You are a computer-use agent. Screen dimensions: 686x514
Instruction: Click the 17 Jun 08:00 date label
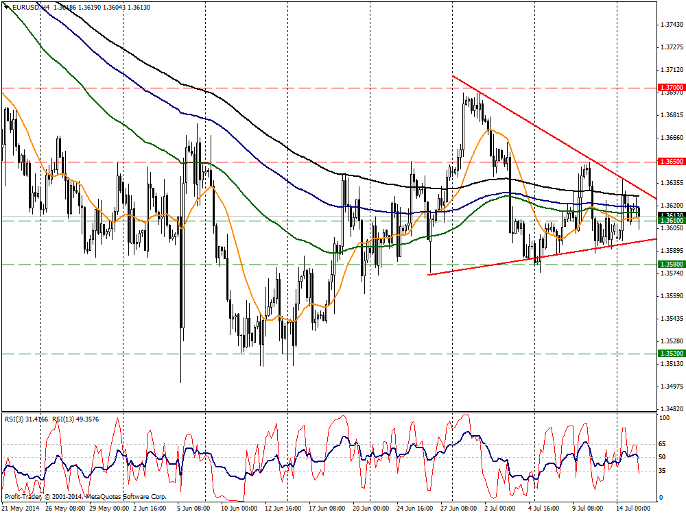327,509
